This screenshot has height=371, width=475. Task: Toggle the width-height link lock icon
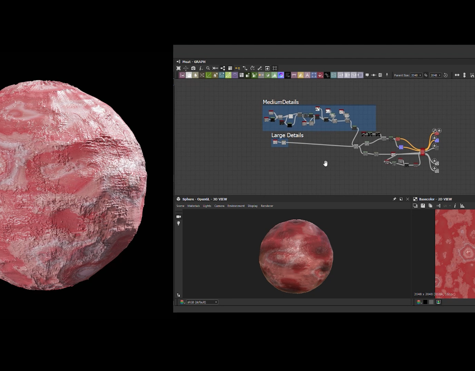point(426,75)
